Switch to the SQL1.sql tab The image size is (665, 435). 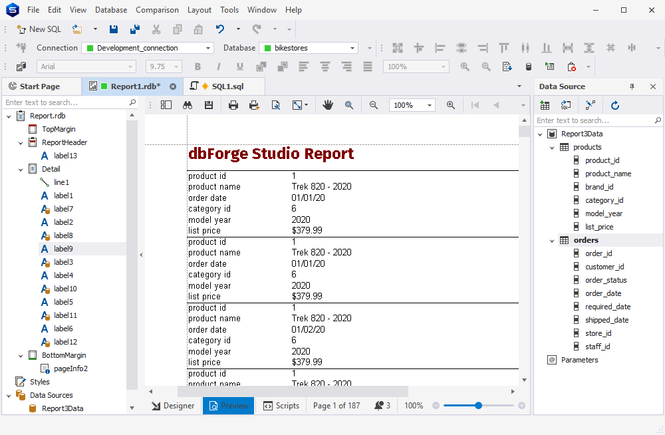pyautogui.click(x=224, y=86)
